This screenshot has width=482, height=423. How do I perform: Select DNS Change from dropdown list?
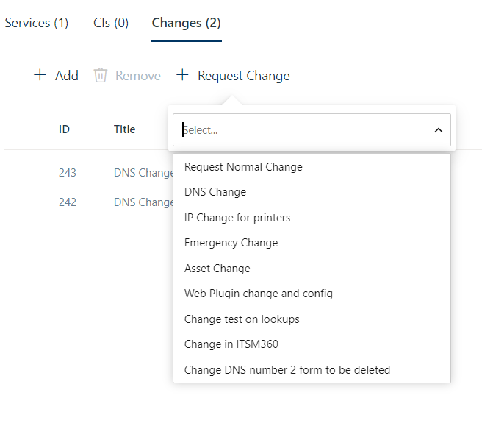tap(215, 192)
